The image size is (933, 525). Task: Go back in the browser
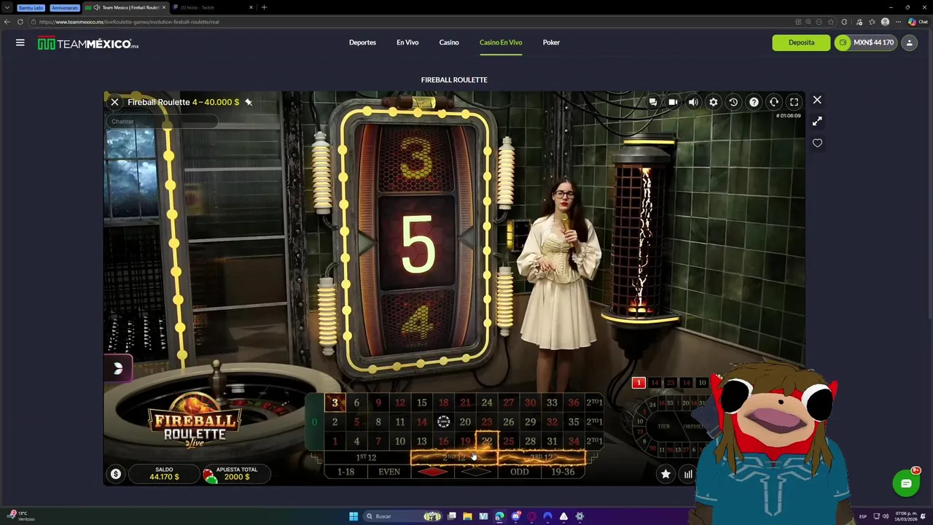7,22
